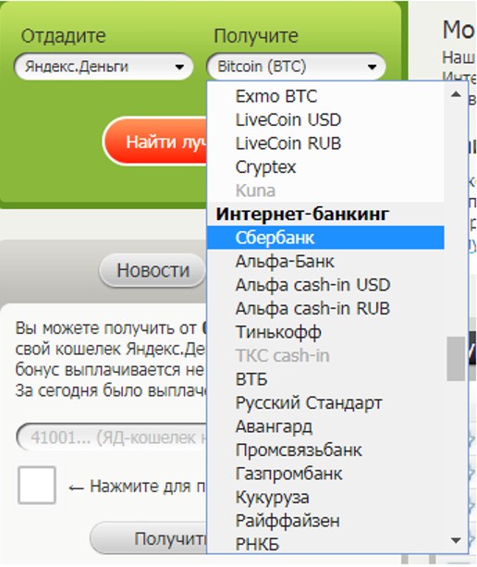Pick Райффайзен in the dropdown
The height and width of the screenshot is (567, 477).
tap(325, 521)
